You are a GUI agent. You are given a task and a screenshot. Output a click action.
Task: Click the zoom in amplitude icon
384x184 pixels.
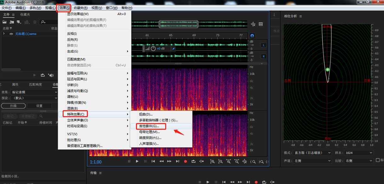tap(212, 161)
